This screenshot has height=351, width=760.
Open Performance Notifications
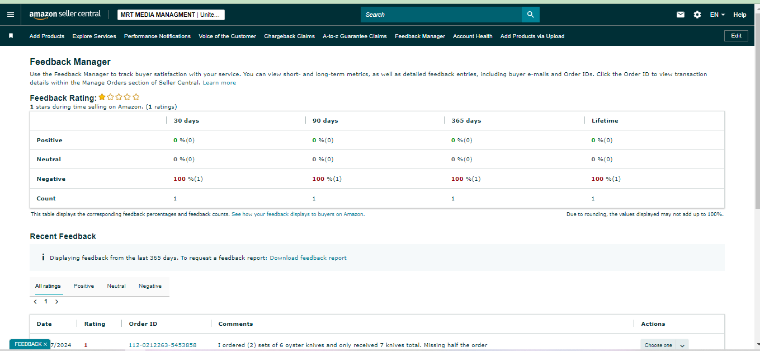tap(157, 36)
